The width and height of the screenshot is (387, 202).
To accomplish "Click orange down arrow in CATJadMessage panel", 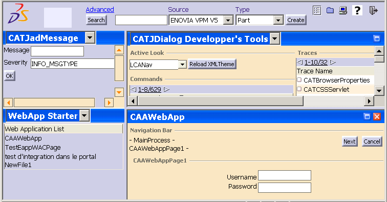I will (x=119, y=92).
